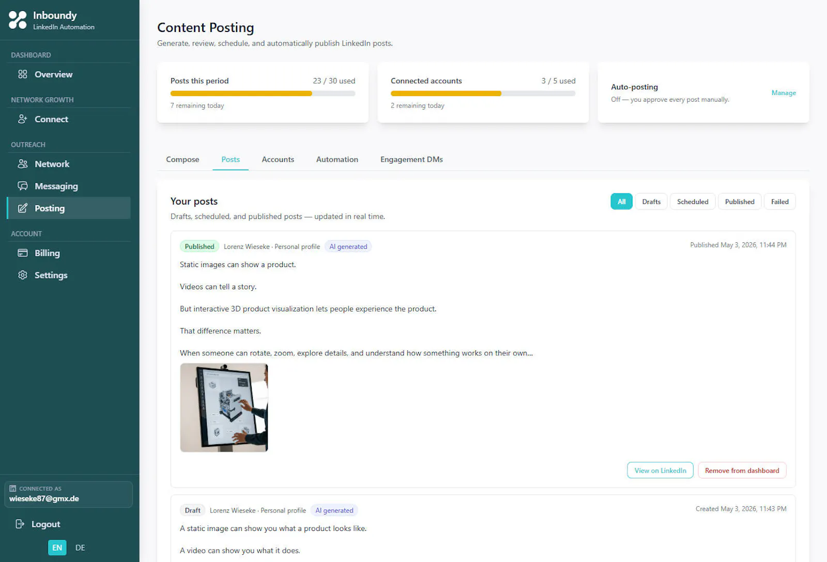Open the Overview dashboard page

pos(69,74)
